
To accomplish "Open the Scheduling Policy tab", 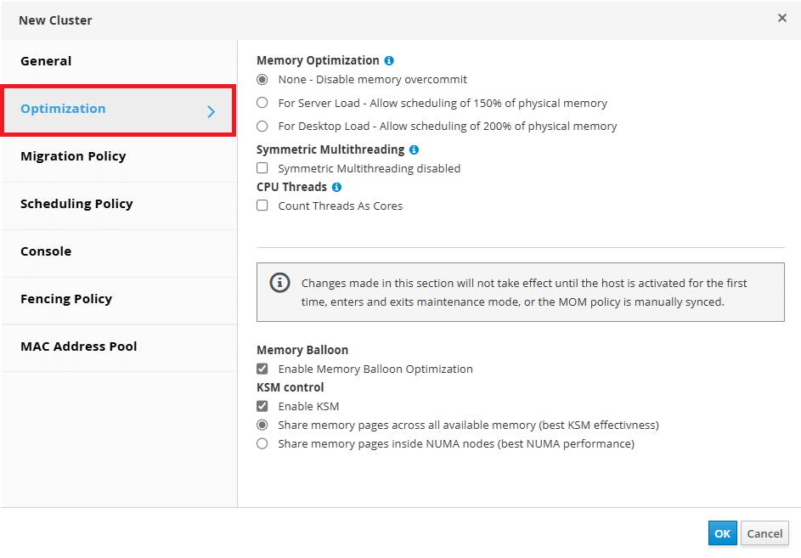I will (119, 204).
